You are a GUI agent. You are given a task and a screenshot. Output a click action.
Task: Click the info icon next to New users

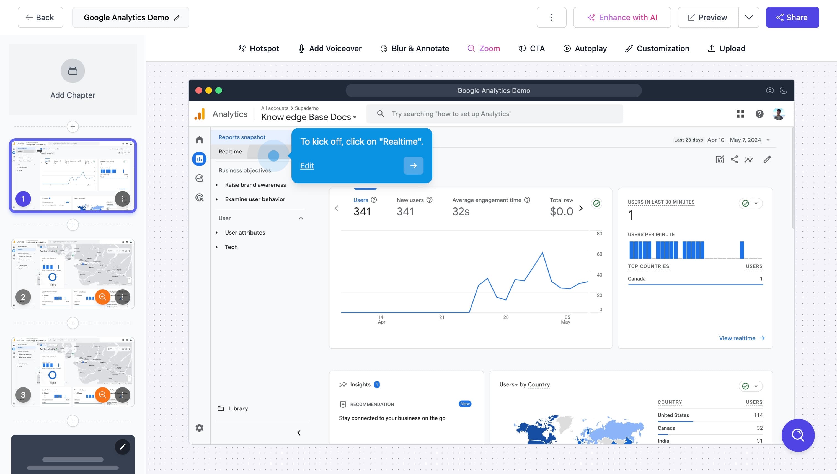pyautogui.click(x=429, y=200)
